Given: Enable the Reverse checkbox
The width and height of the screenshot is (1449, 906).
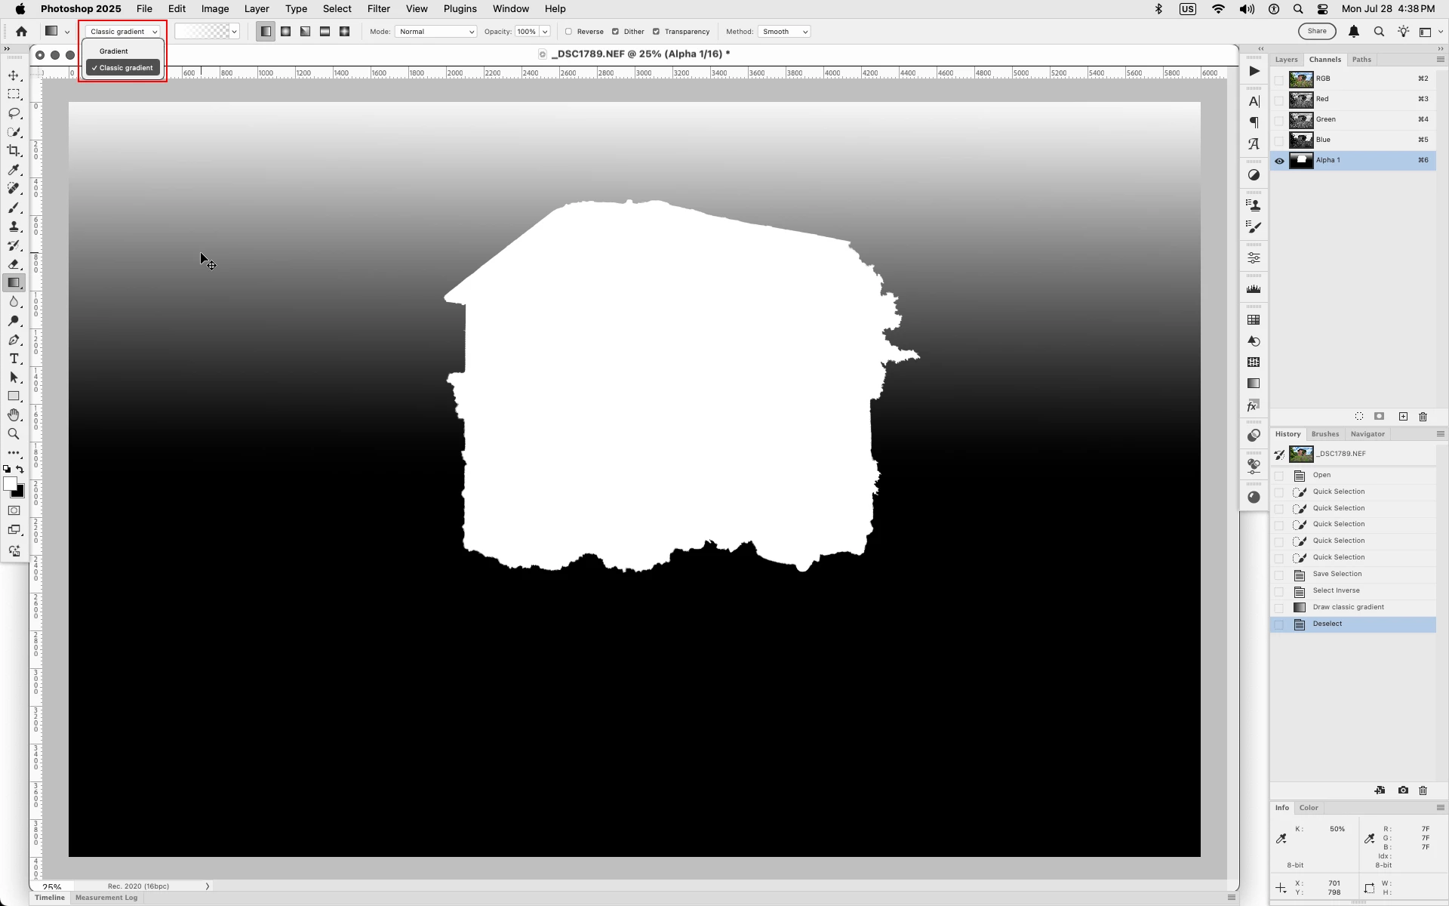Looking at the screenshot, I should tap(569, 32).
